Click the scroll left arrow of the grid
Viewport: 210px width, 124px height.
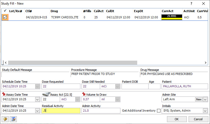coord(6,63)
